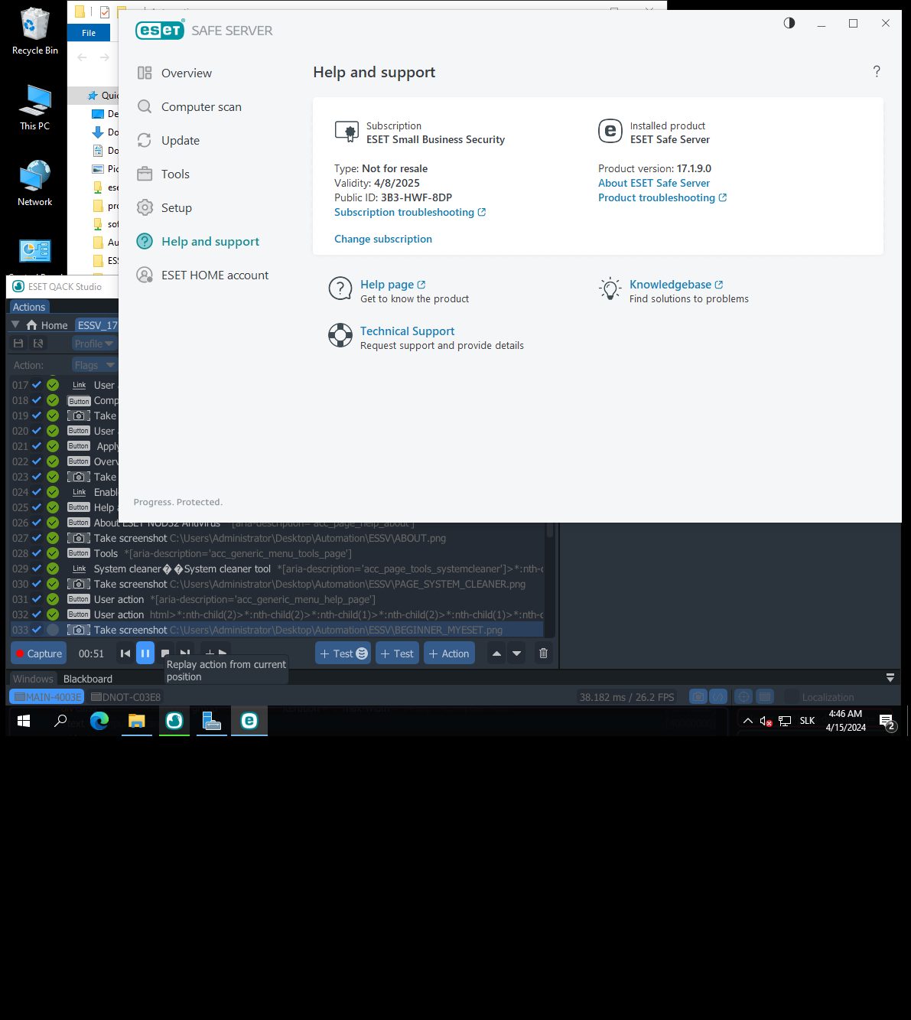Toggle the checkbox for action 025
Viewport: 911px width, 1020px height.
pyautogui.click(x=37, y=507)
